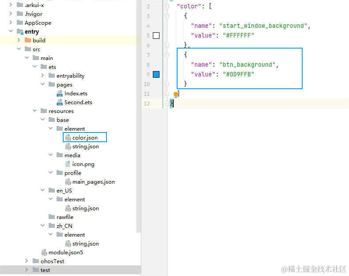
Task: Collapse the base folder
Action: [42, 120]
